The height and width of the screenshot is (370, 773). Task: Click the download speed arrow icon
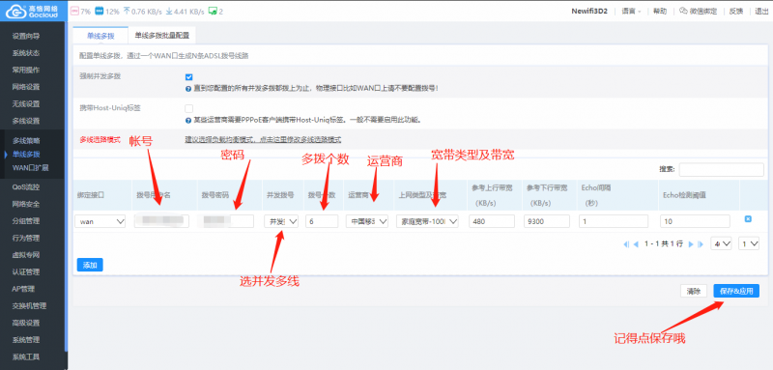coord(169,11)
